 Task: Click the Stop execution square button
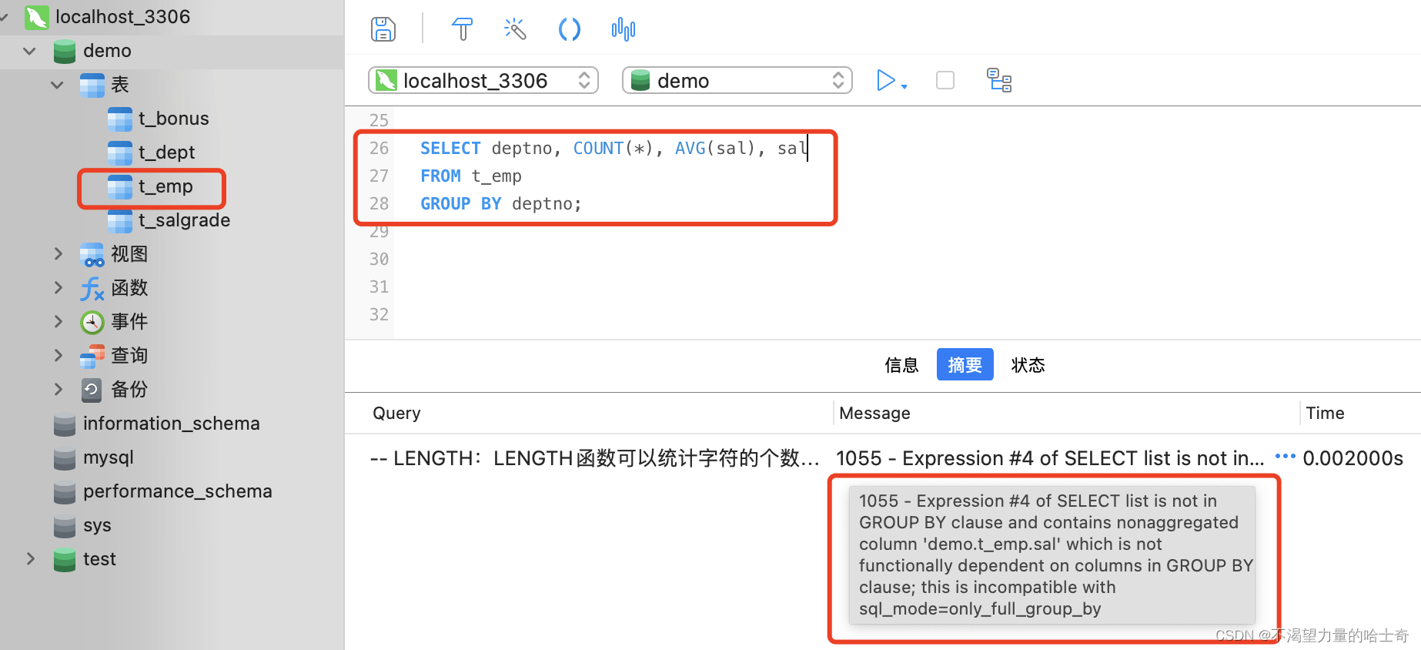point(945,80)
